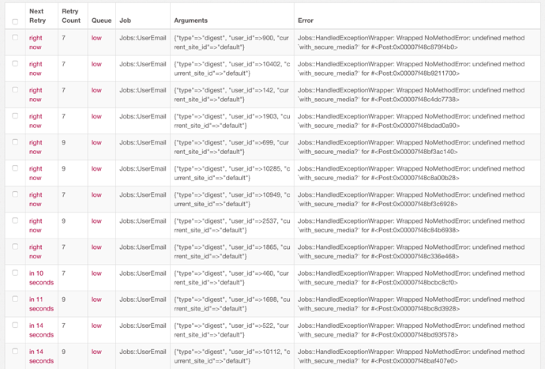Open the 'right now' link for user_id 900
The image size is (545, 369).
tap(36, 43)
